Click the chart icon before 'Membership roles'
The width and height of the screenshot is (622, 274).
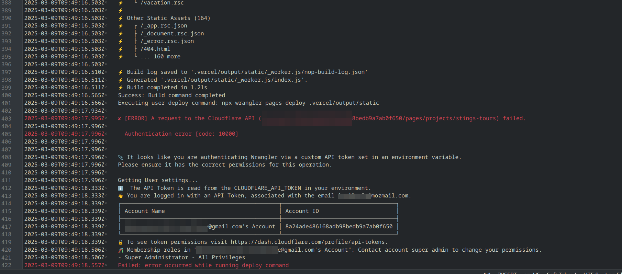pyautogui.click(x=121, y=250)
